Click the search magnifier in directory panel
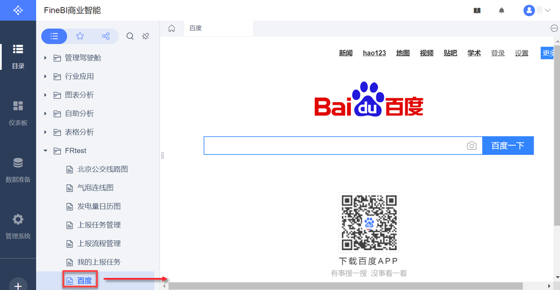 click(130, 37)
